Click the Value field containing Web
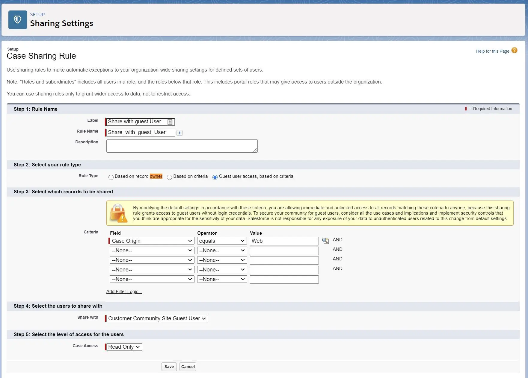The width and height of the screenshot is (528, 378). tap(284, 241)
